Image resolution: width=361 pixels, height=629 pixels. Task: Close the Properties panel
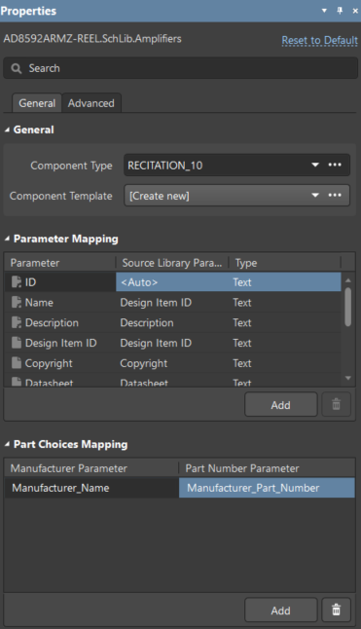point(355,12)
